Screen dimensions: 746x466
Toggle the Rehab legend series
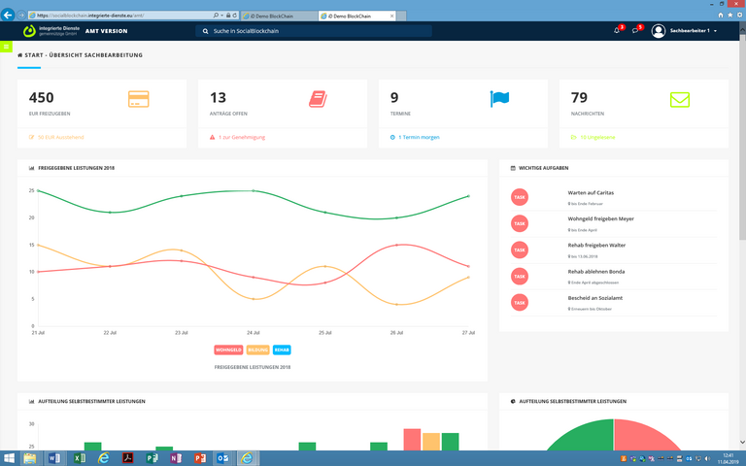point(282,349)
